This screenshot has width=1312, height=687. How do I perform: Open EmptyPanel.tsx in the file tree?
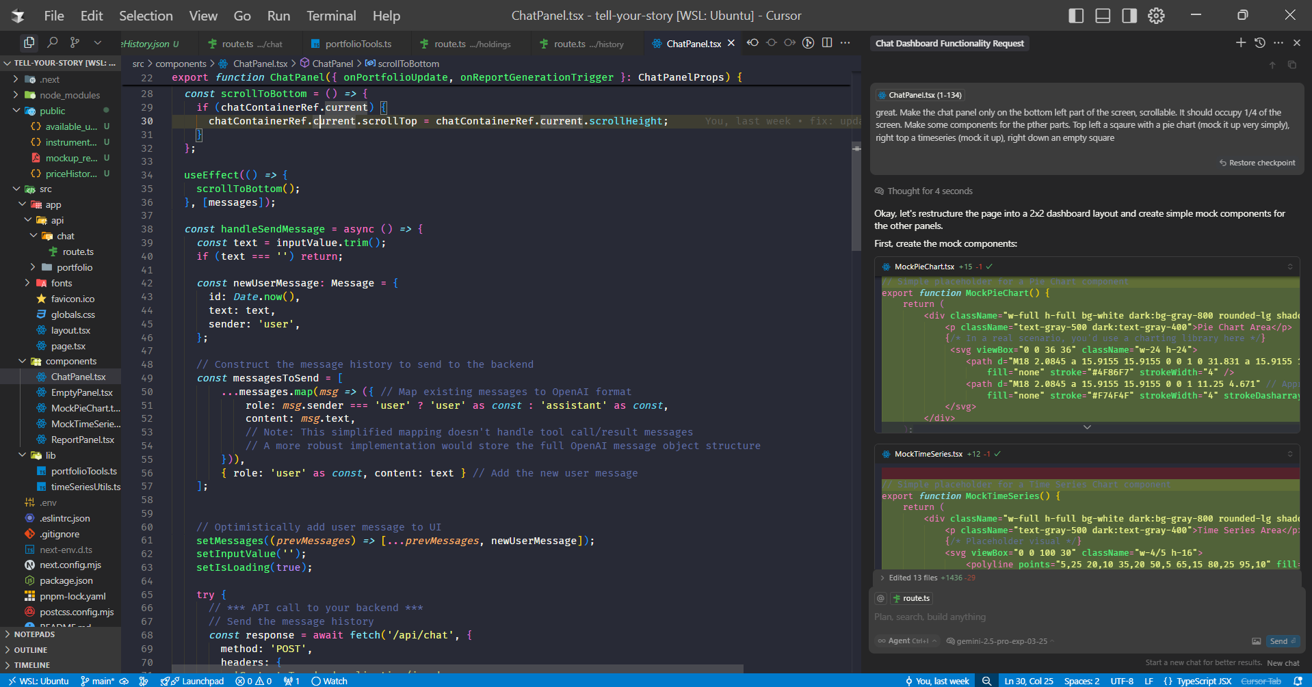point(81,392)
